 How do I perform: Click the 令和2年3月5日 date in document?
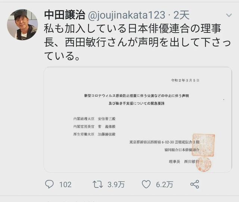185,80
